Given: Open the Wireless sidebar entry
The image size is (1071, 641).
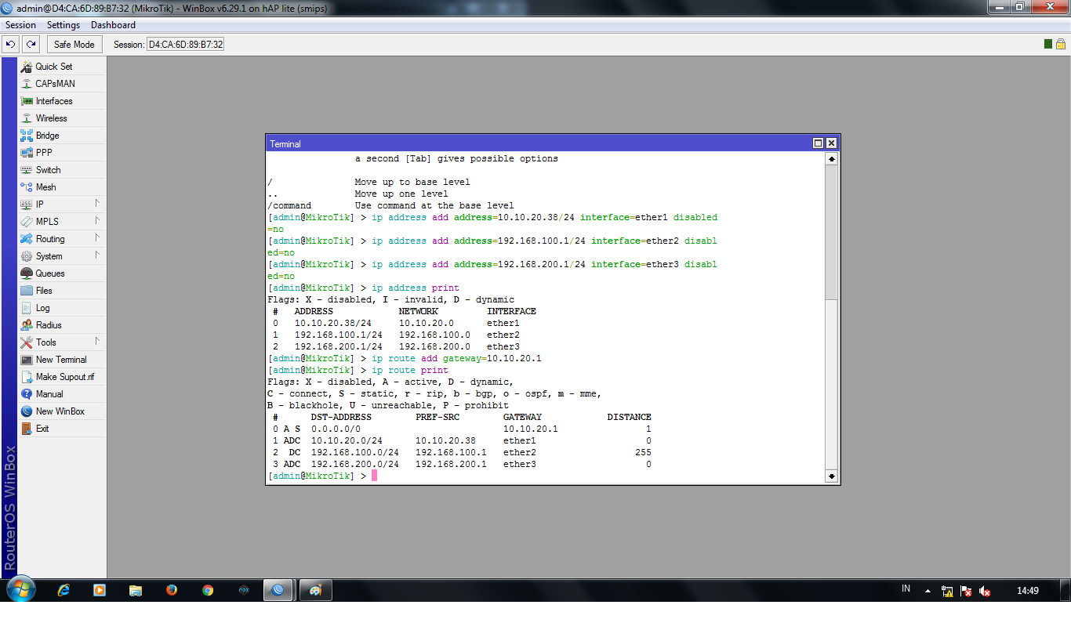Looking at the screenshot, I should (x=61, y=118).
